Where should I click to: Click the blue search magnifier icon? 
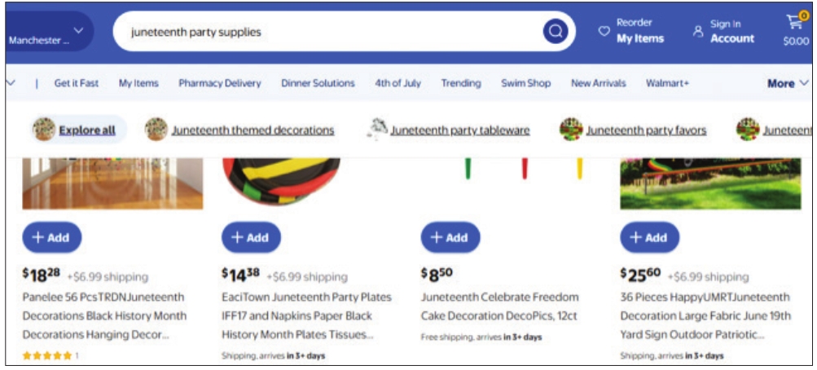point(556,32)
